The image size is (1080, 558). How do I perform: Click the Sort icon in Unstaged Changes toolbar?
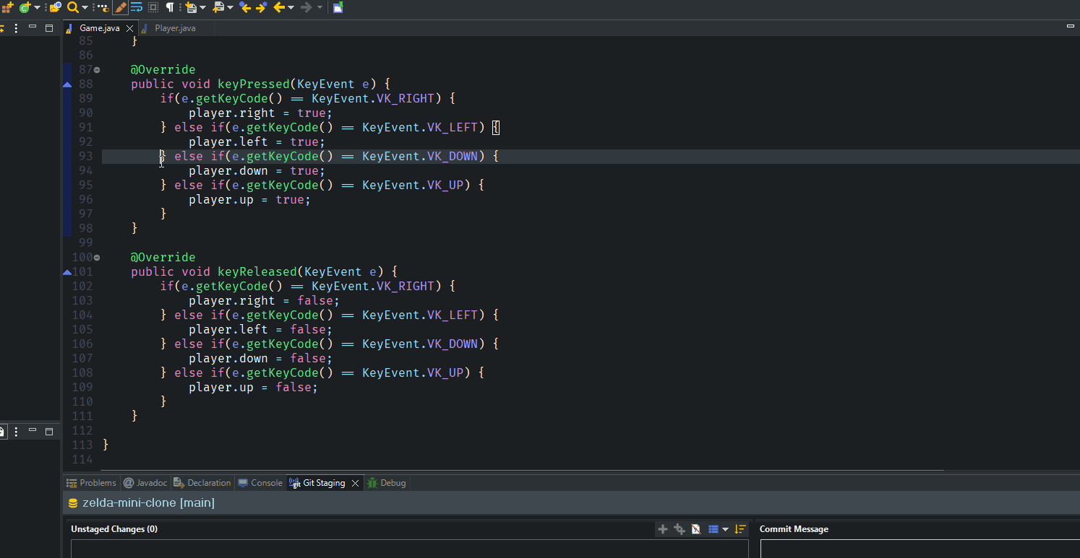(740, 529)
